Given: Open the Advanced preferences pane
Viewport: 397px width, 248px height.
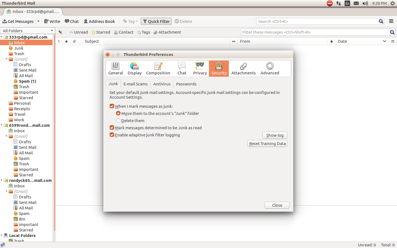Looking at the screenshot, I should click(270, 69).
